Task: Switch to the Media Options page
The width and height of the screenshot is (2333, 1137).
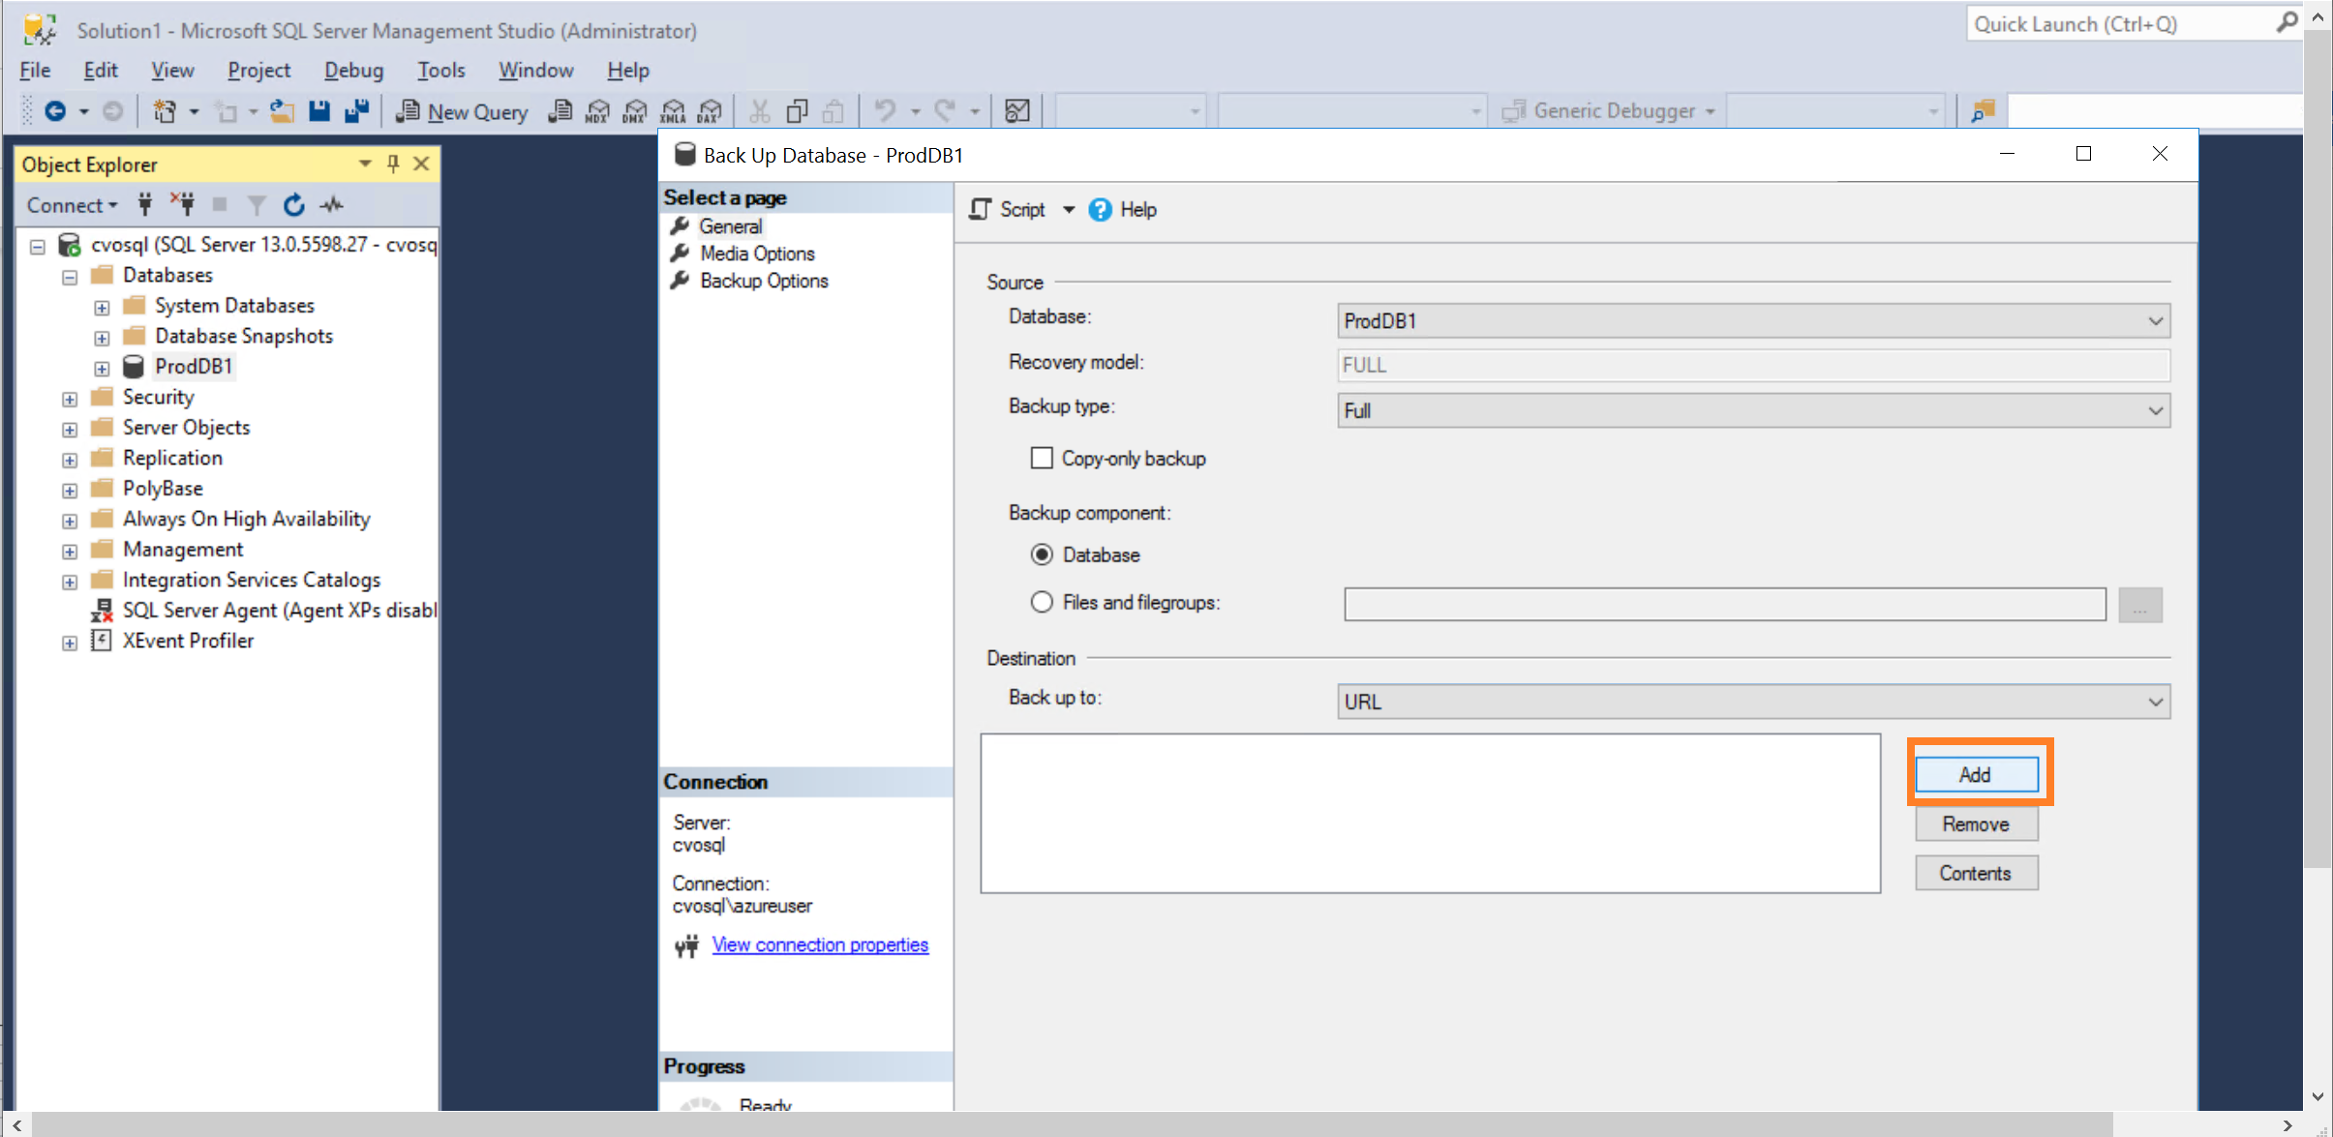Action: 757,254
